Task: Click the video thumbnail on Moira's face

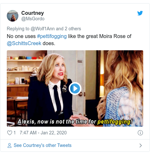Action: tap(59, 67)
